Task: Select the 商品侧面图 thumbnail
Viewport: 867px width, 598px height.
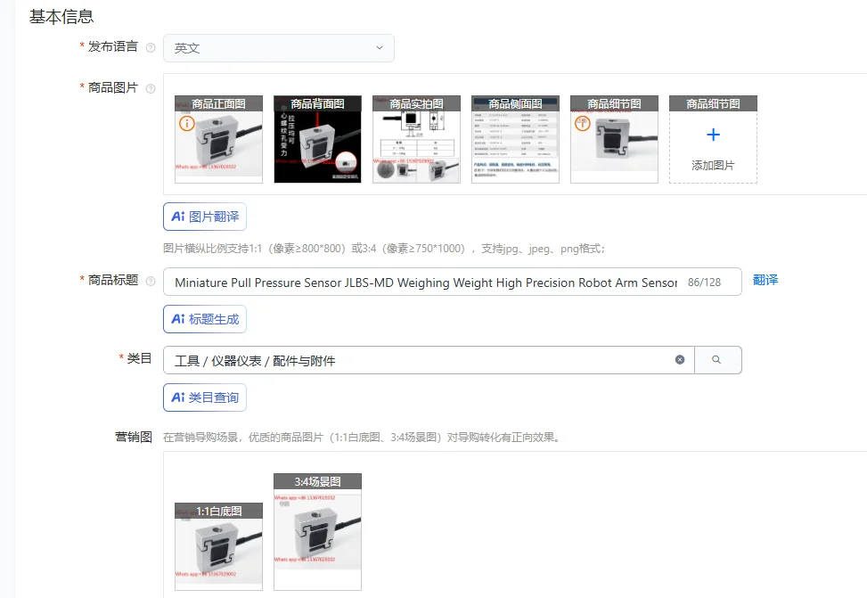Action: pos(515,139)
